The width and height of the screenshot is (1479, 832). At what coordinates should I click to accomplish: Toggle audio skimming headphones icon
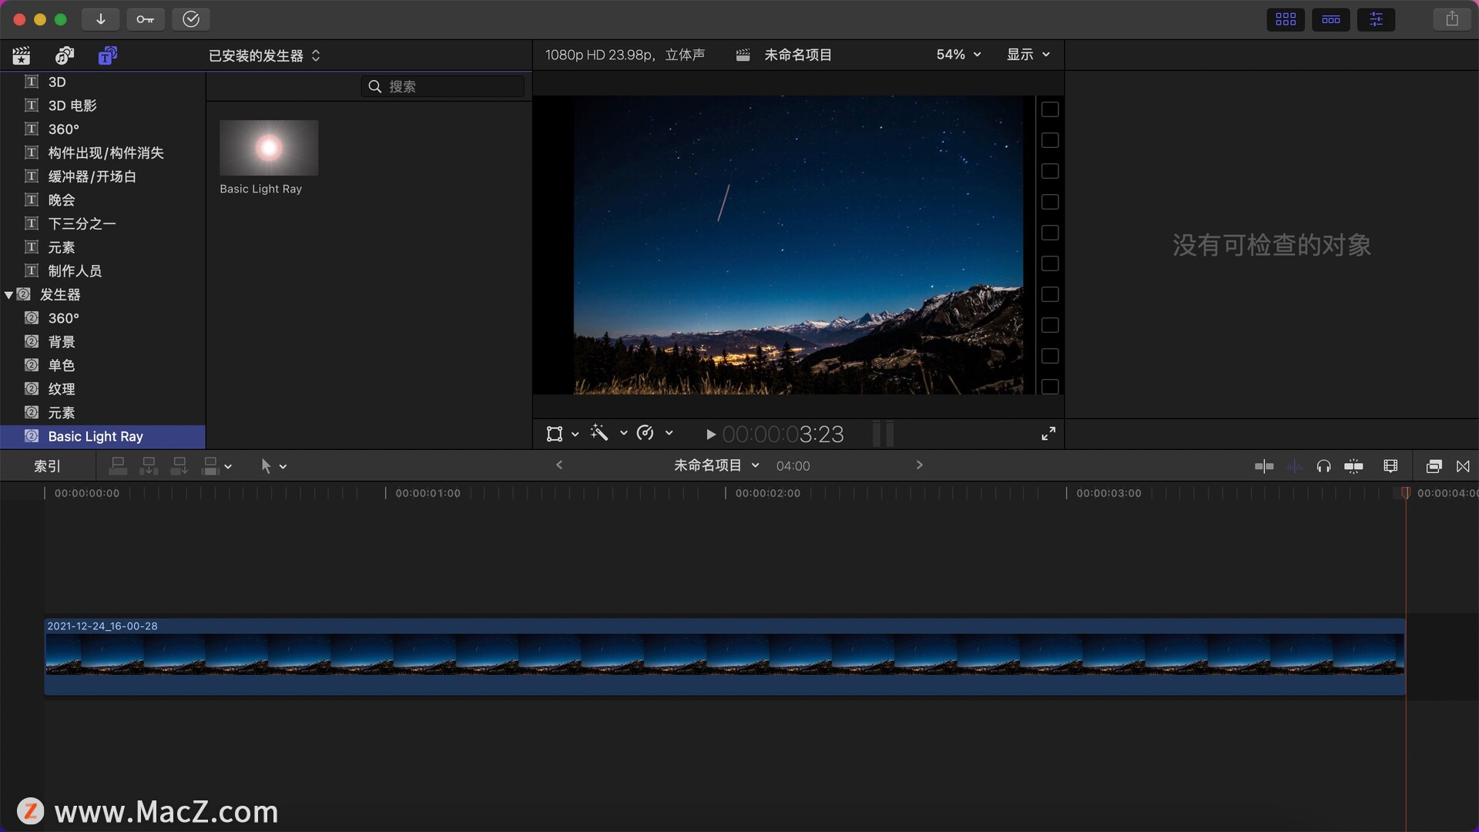1323,466
